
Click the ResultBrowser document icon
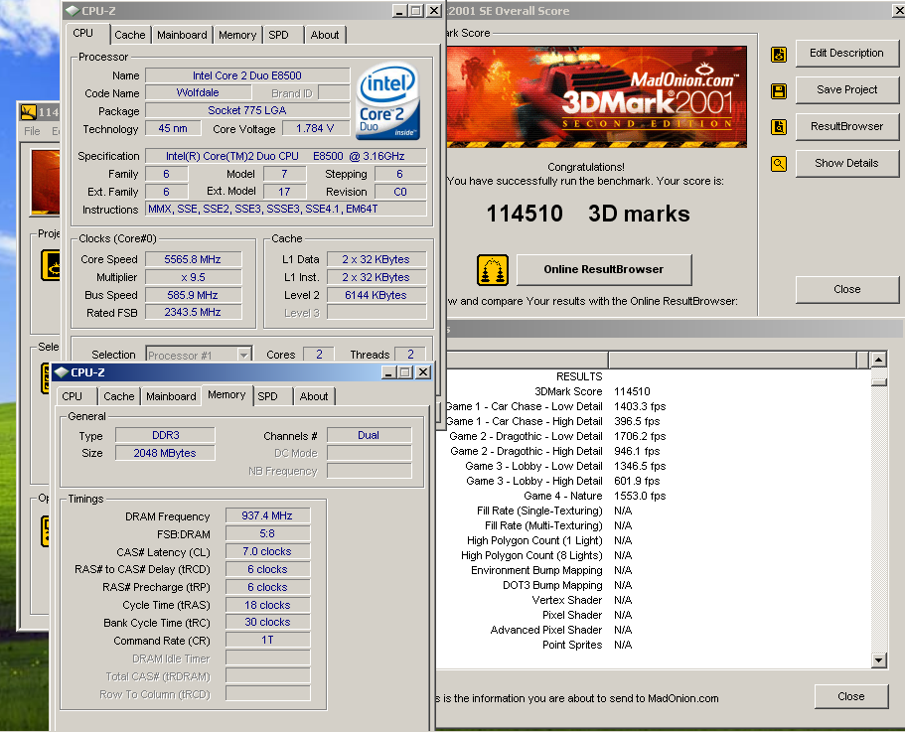tap(779, 127)
